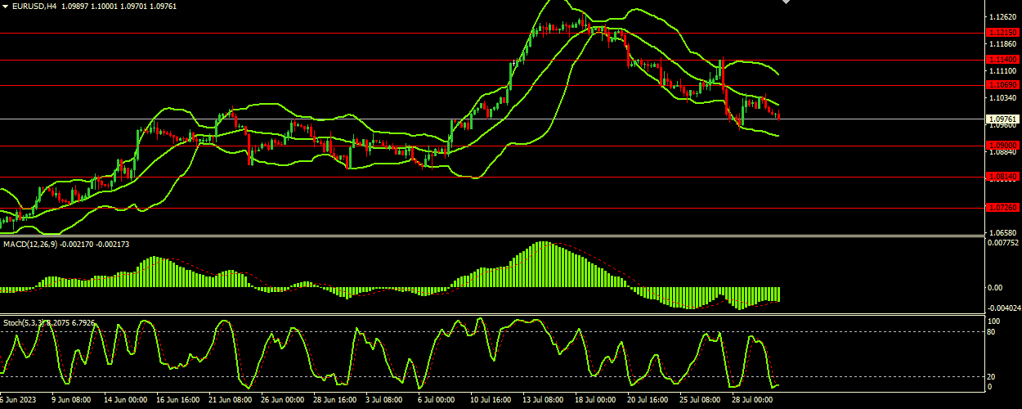Select the 1.11400 red price level label
Image resolution: width=1022 pixels, height=409 pixels.
point(1002,60)
